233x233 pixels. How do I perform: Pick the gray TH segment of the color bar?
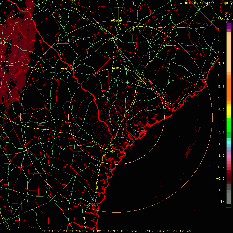[x=229, y=199]
